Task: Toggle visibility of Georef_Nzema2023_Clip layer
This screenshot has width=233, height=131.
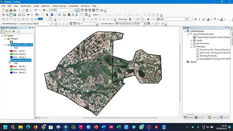Action: pyautogui.click(x=8, y=45)
